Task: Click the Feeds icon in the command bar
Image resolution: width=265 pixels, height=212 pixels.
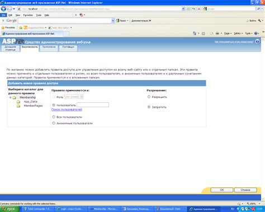Action: pyautogui.click(x=204, y=34)
